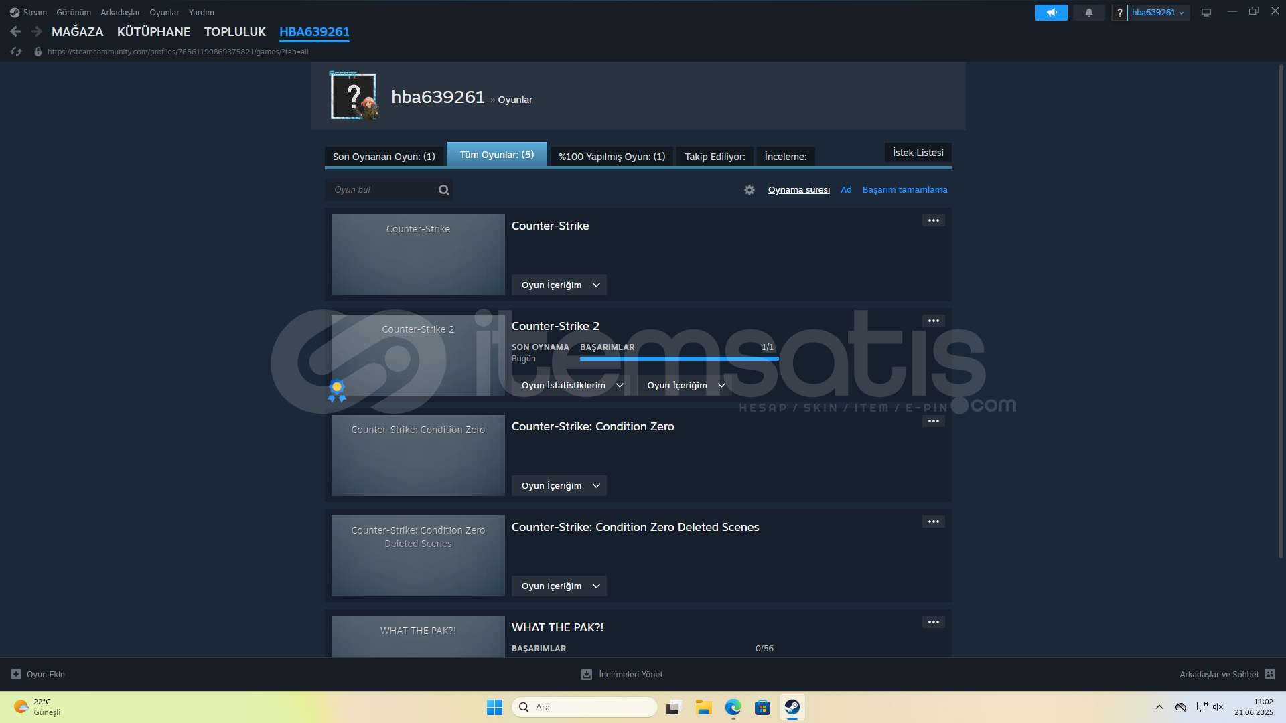Viewport: 1286px width, 723px height.
Task: Open İnceleme tab
Action: point(786,157)
